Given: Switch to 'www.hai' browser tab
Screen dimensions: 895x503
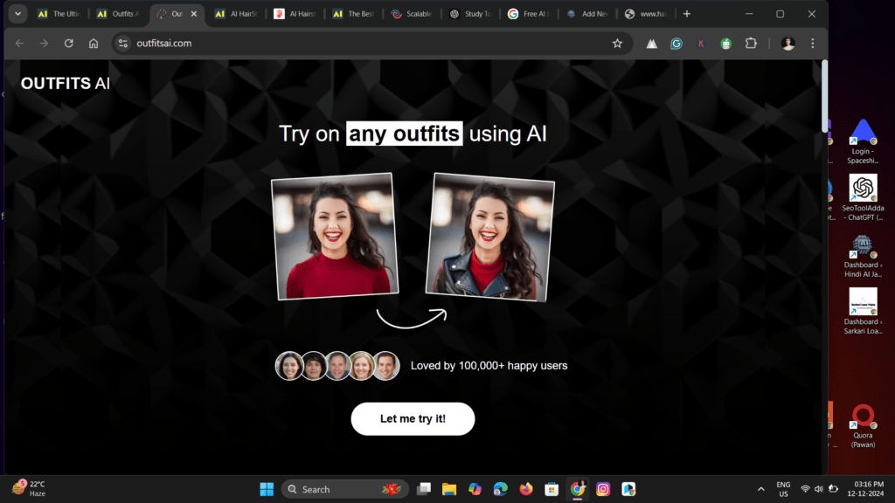Looking at the screenshot, I should (x=648, y=14).
